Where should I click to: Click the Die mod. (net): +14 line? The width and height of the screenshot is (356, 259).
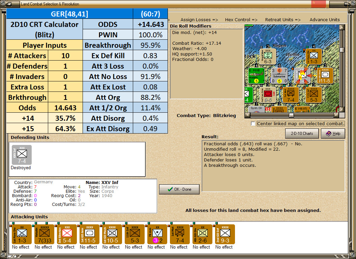(x=195, y=32)
